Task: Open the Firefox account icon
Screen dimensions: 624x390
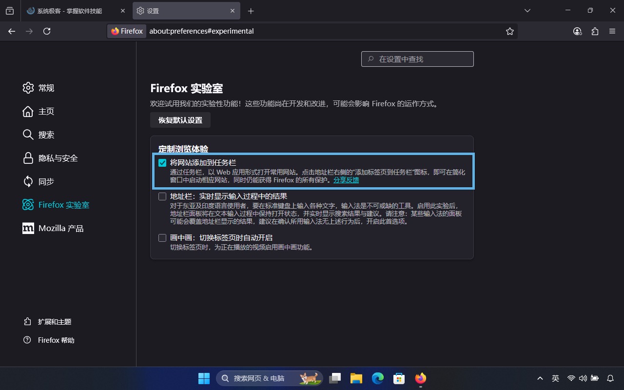Action: click(x=578, y=31)
